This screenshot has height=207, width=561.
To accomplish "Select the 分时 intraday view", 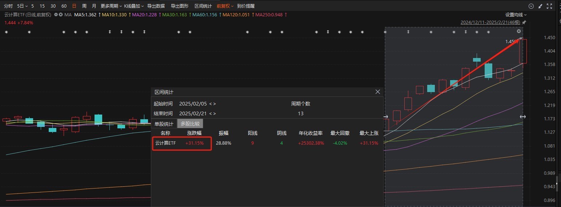I will pyautogui.click(x=8, y=6).
